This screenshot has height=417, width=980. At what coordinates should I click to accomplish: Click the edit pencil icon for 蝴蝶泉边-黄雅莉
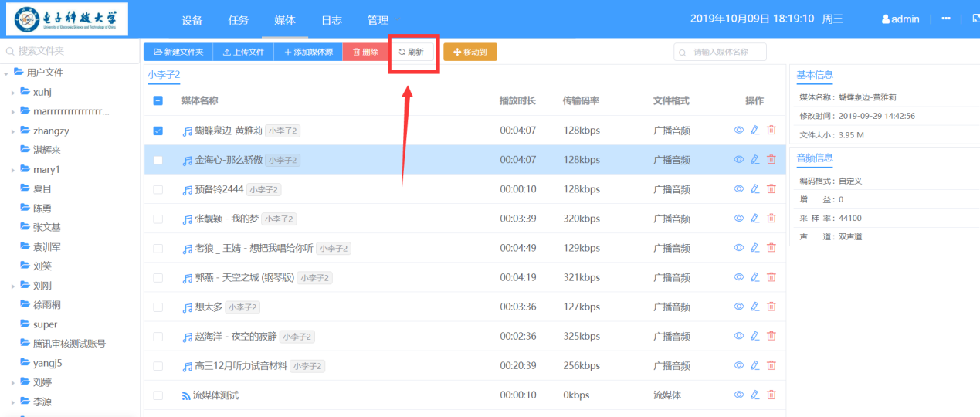pos(755,131)
